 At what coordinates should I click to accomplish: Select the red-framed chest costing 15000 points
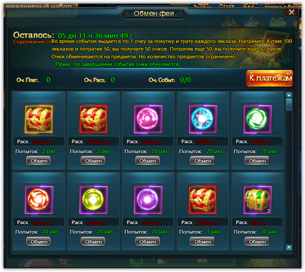tap(93, 119)
